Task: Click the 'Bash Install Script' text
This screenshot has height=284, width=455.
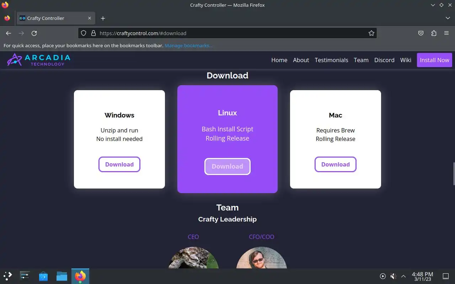Action: click(x=227, y=129)
